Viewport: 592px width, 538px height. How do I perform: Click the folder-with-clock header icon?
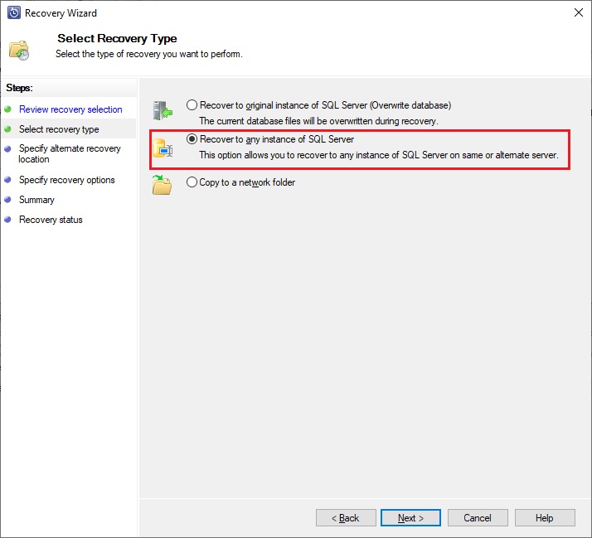(19, 51)
